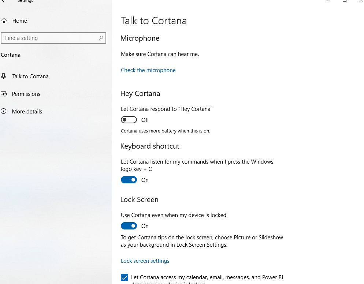
Task: Minimize the Settings window
Action: pyautogui.click(x=327, y=1)
